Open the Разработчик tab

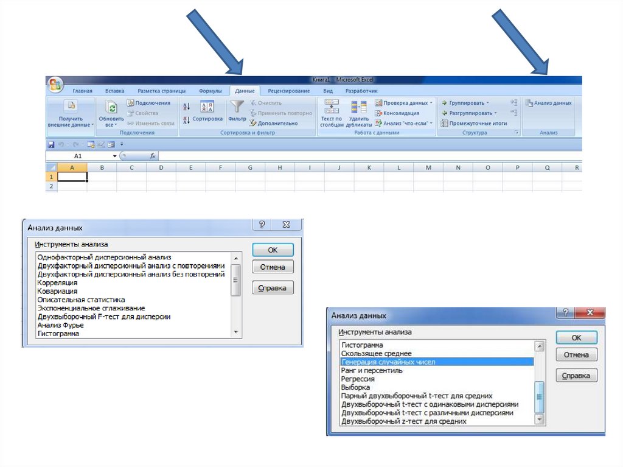361,91
